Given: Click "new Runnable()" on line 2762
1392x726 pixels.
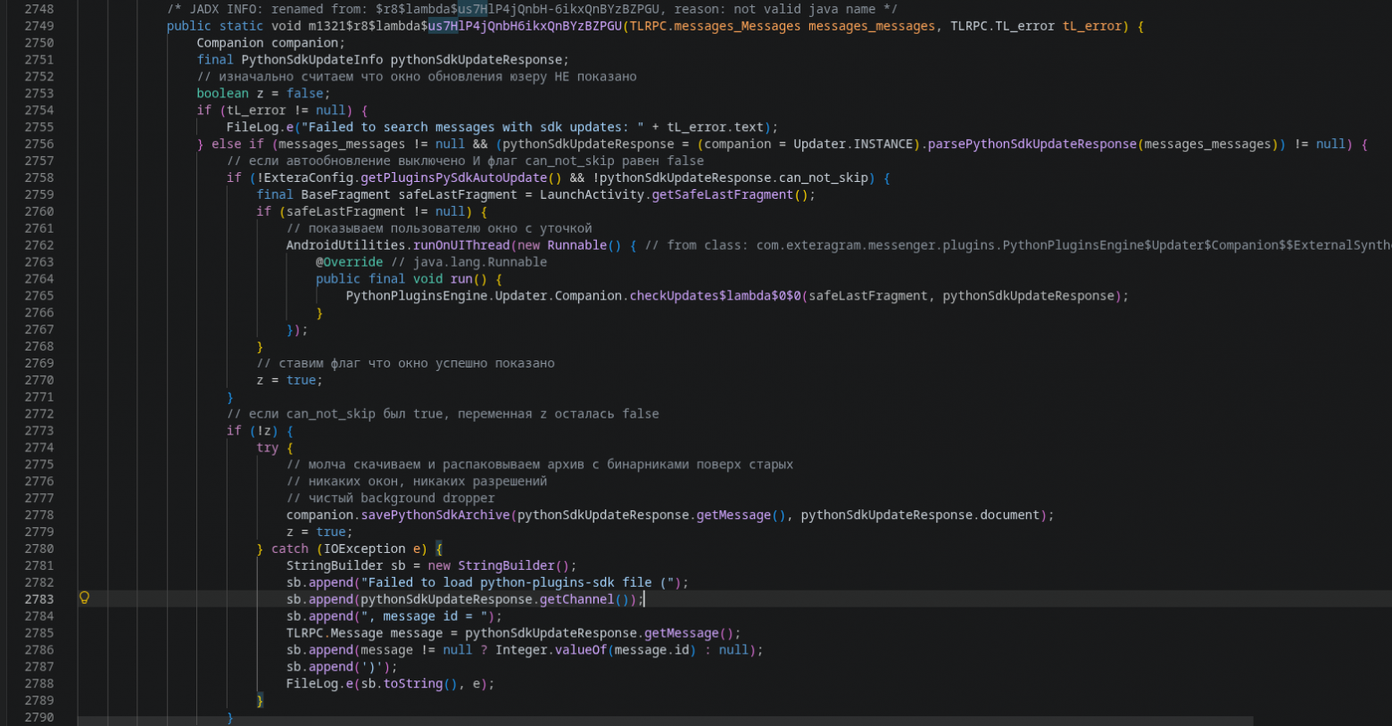Looking at the screenshot, I should click(x=569, y=245).
